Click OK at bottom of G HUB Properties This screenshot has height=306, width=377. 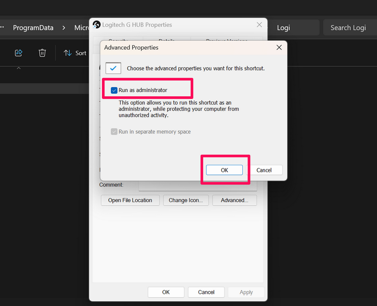(166, 292)
